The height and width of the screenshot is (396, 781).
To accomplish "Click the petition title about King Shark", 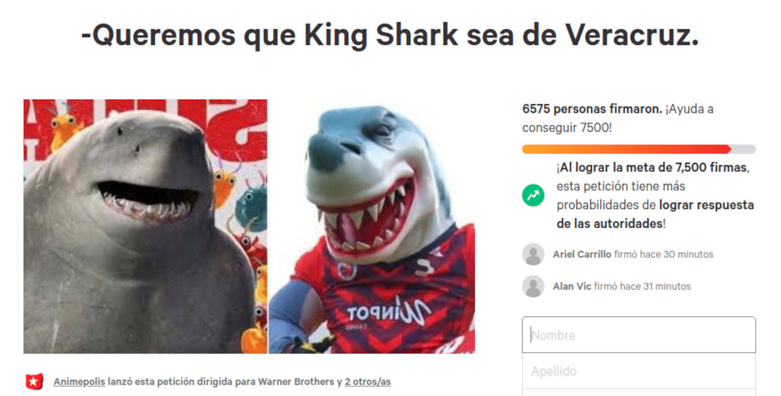I will pos(390,35).
